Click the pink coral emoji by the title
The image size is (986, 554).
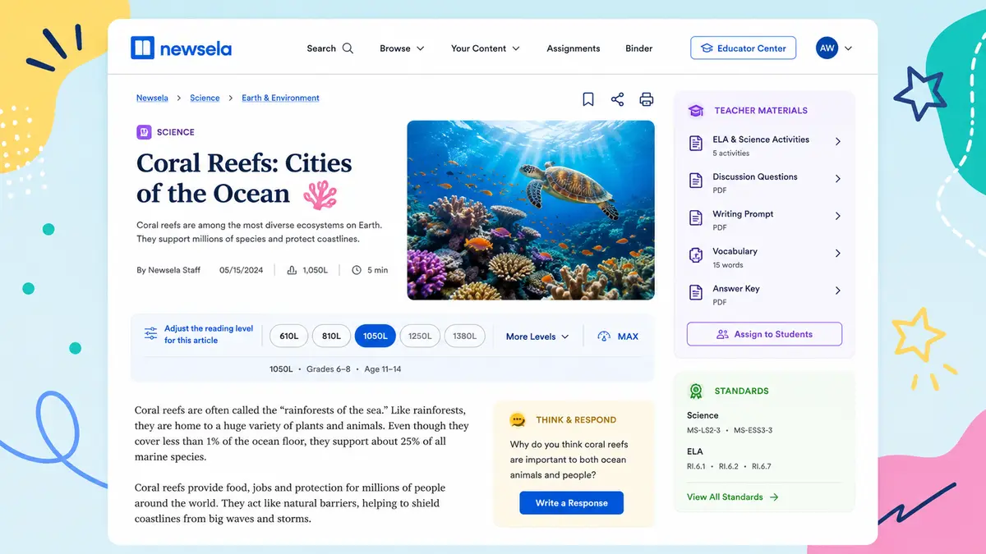tap(320, 195)
